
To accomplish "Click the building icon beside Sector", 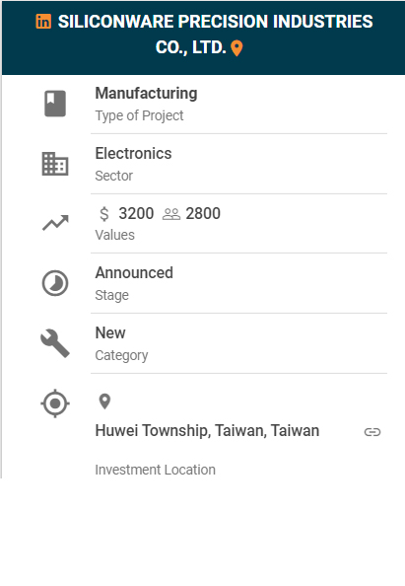I will (x=55, y=164).
